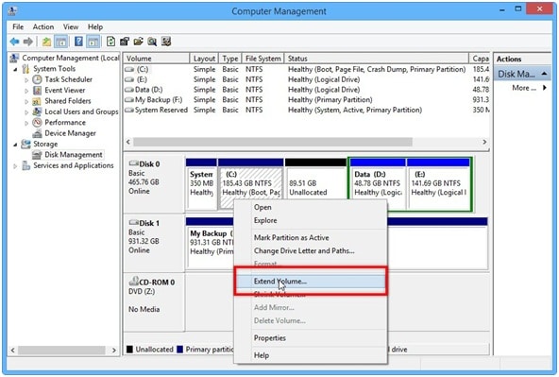Select the Data (D:) volume row

click(x=307, y=90)
